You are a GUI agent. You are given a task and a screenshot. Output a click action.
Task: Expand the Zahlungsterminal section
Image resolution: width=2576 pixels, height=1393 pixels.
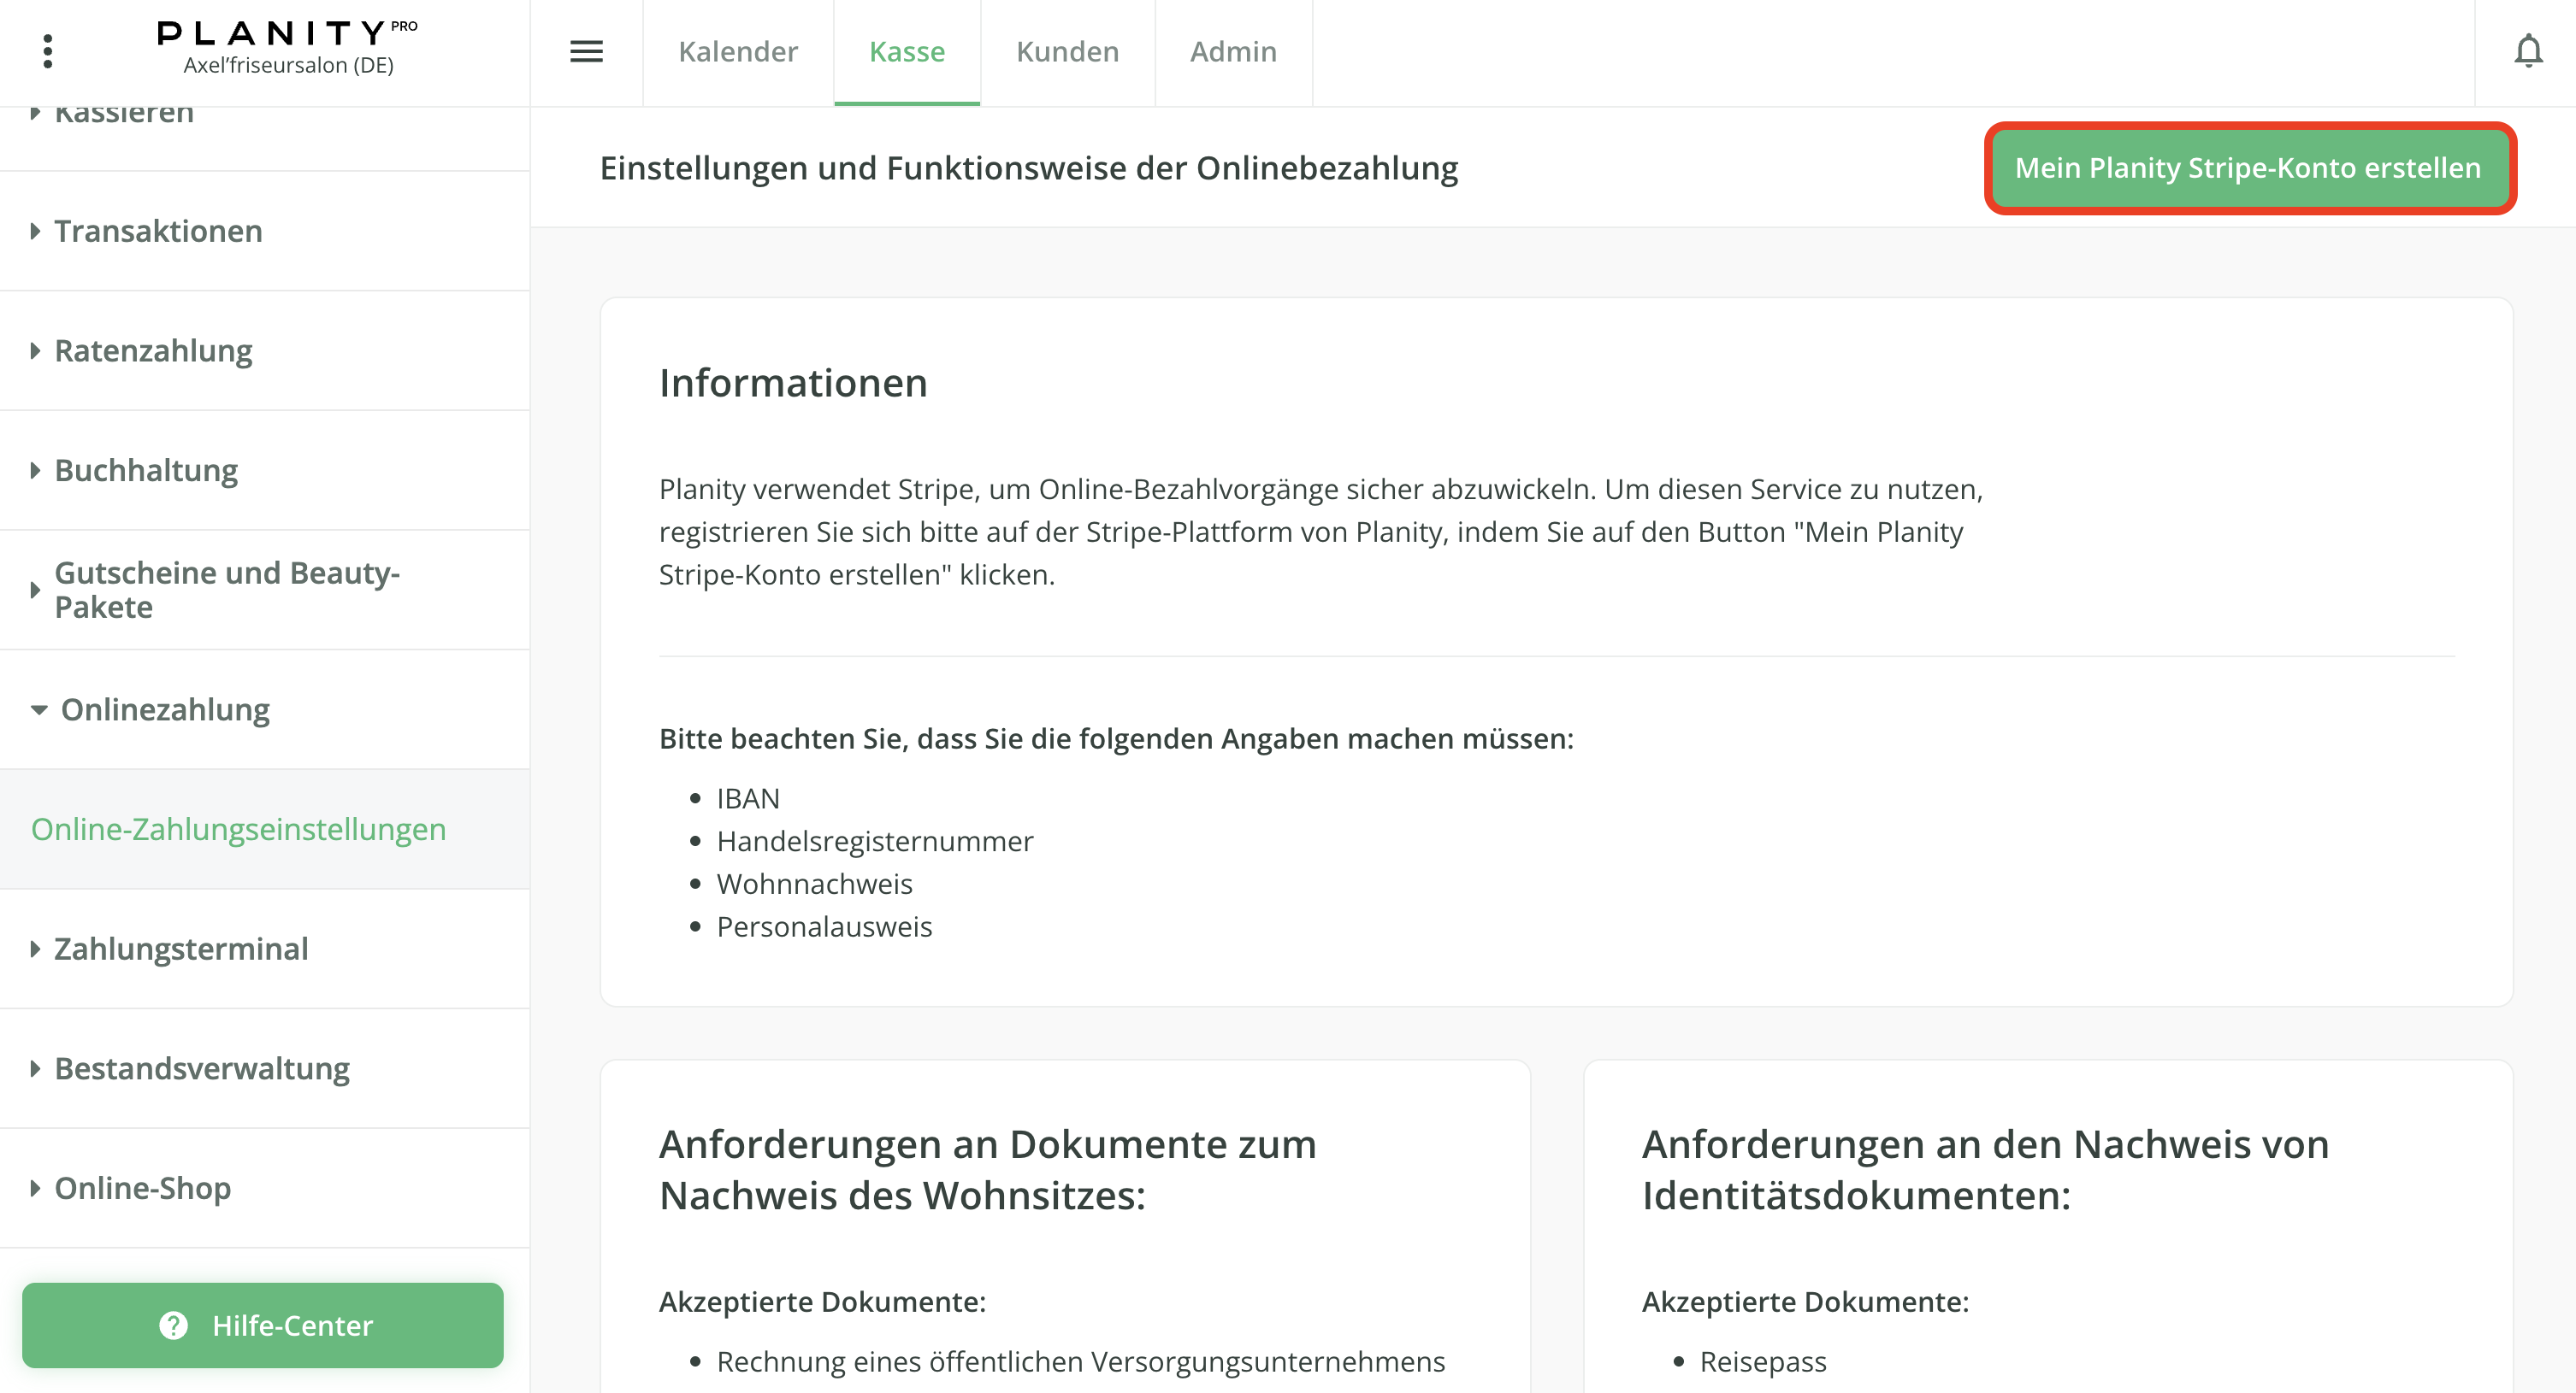(181, 949)
